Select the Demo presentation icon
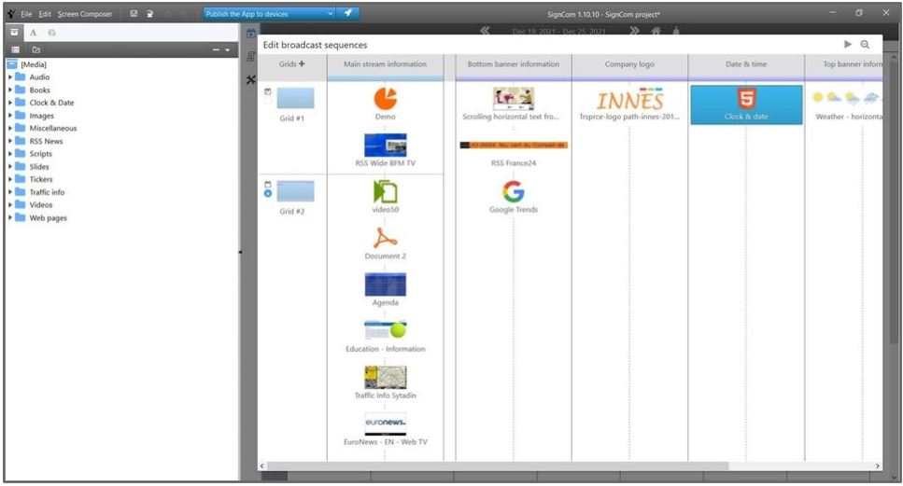The image size is (903, 486). point(386,98)
